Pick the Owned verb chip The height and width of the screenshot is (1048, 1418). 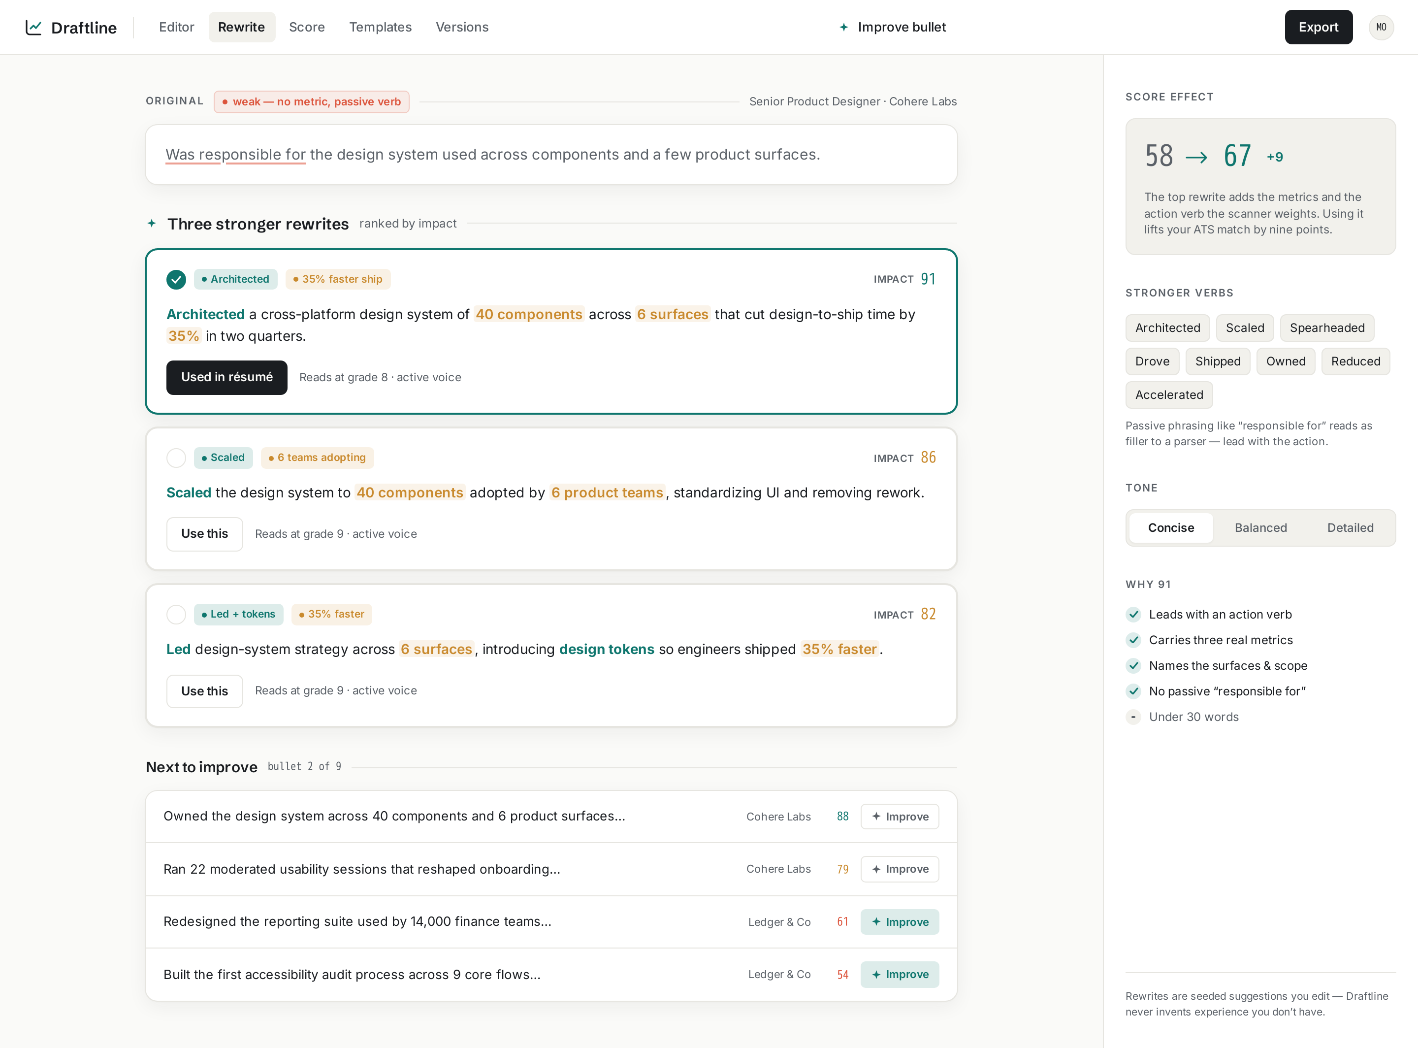click(1286, 361)
